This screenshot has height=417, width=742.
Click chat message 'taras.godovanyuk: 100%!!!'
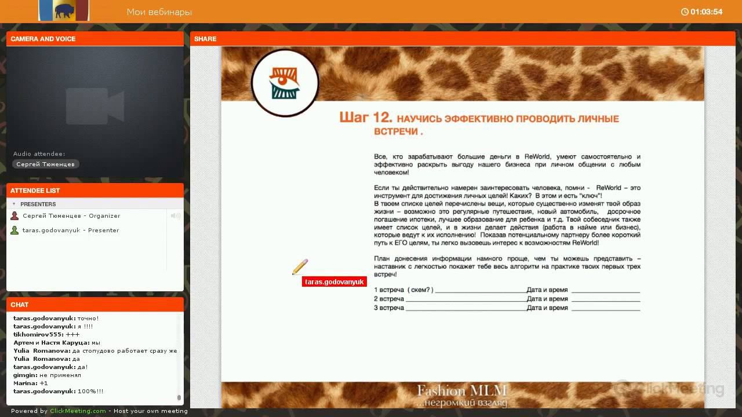click(x=59, y=392)
